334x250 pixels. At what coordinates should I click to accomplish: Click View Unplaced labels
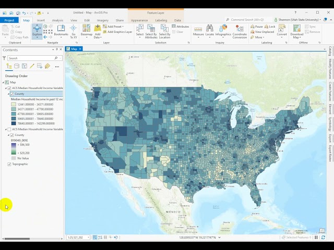(262, 32)
